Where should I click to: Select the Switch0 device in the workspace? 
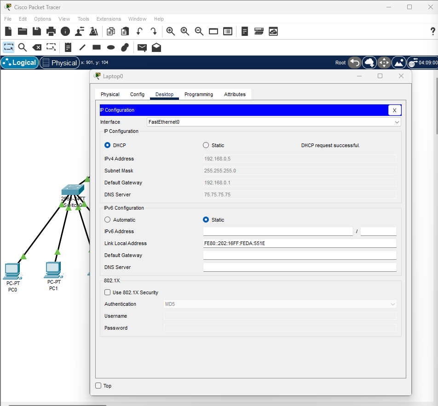coord(73,189)
